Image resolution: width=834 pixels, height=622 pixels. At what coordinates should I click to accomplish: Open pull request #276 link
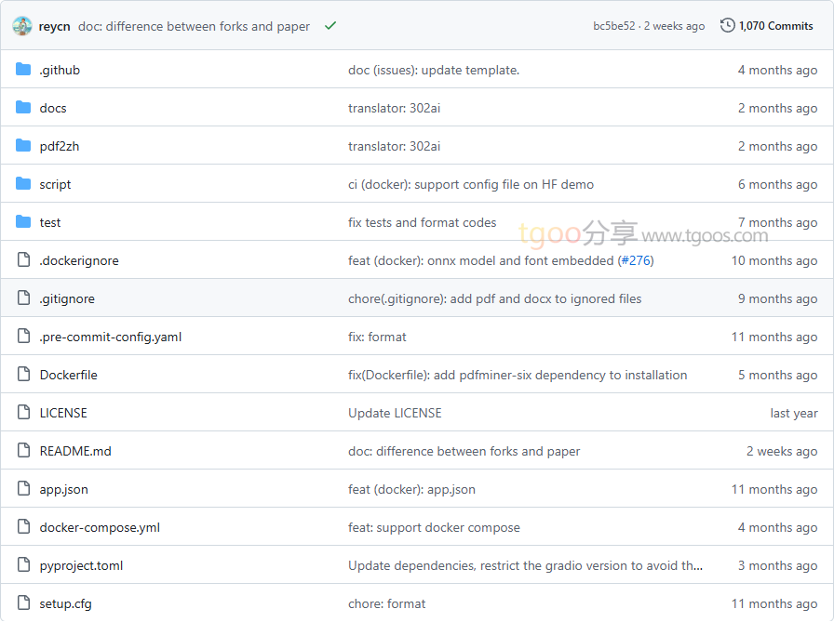636,260
